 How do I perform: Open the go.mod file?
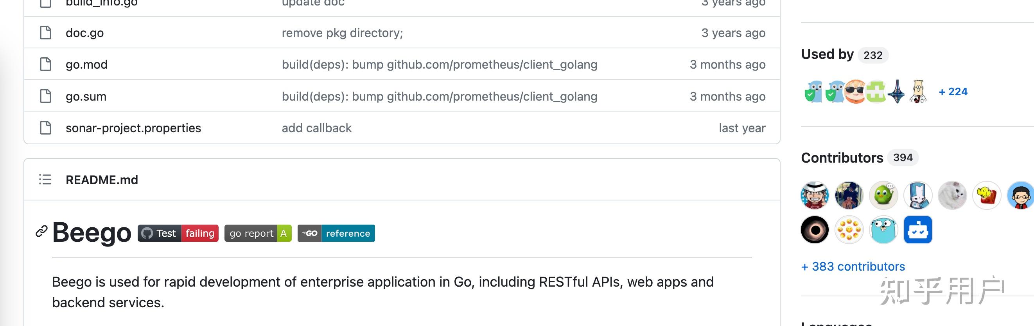pos(87,64)
